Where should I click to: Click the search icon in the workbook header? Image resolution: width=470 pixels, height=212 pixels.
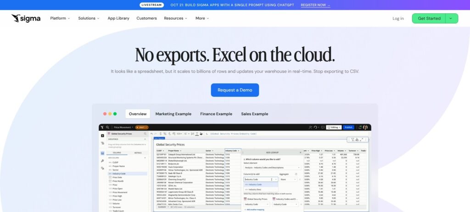(107, 127)
